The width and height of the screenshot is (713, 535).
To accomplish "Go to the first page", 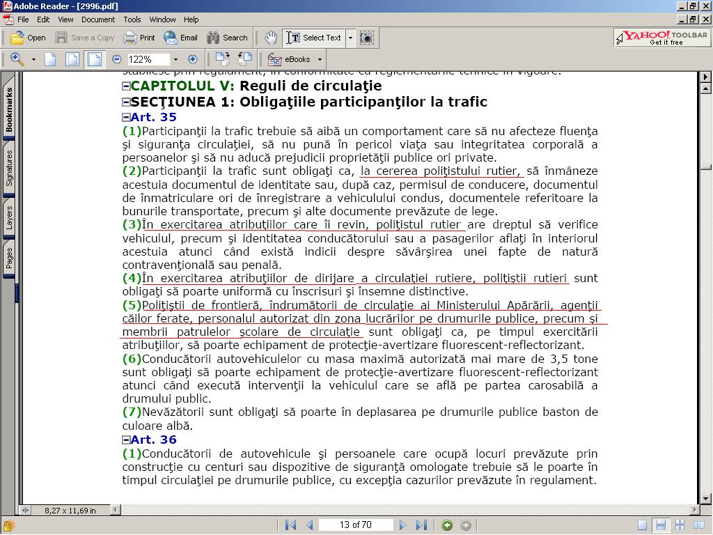I will [x=290, y=525].
